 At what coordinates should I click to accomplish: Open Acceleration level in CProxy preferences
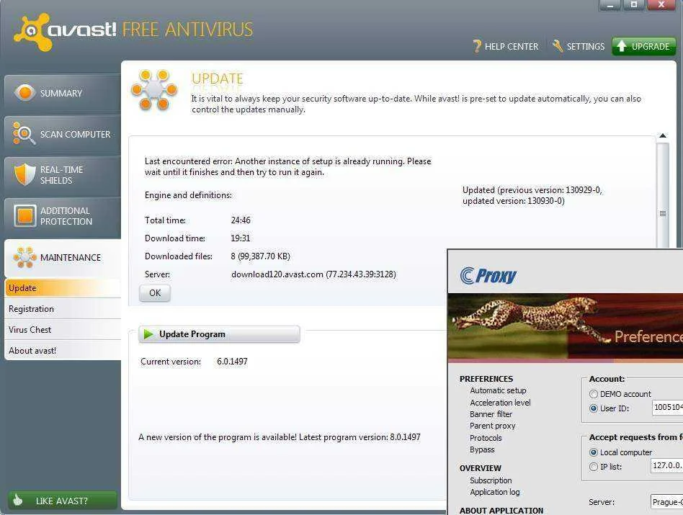click(500, 403)
